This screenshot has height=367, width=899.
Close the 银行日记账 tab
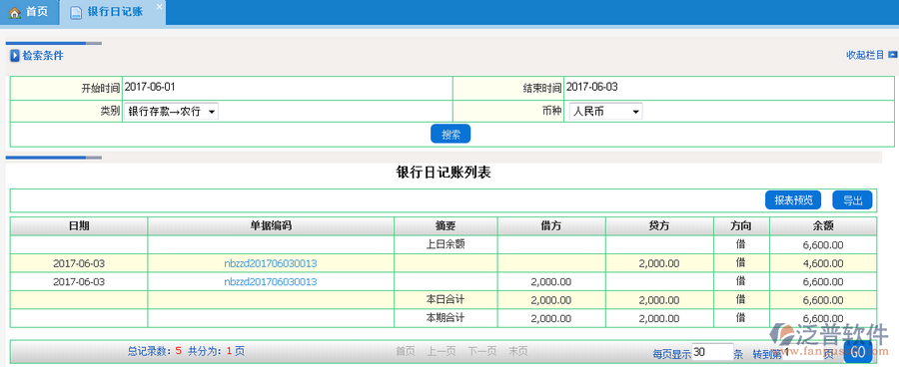[160, 6]
